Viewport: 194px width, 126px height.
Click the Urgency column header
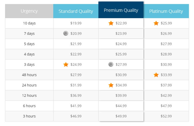(x=29, y=11)
